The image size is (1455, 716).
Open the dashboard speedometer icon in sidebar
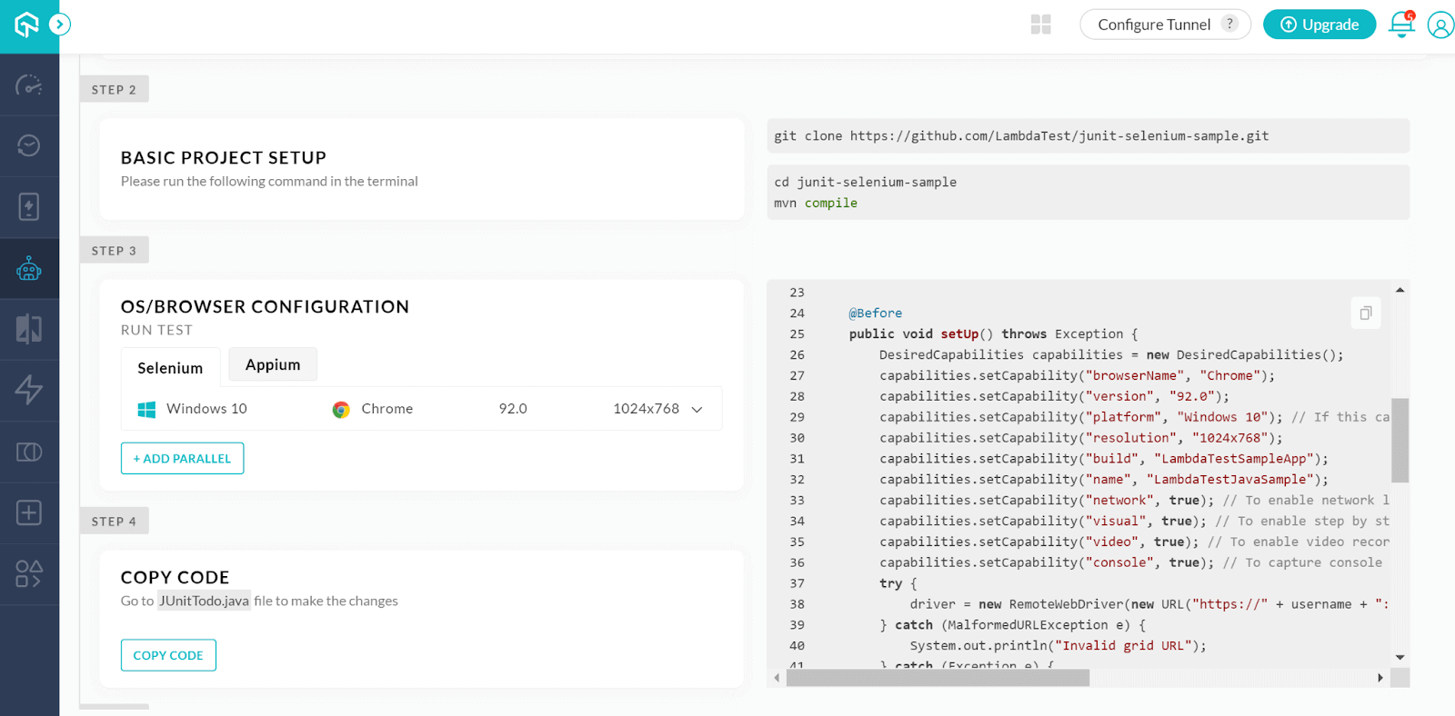point(29,85)
